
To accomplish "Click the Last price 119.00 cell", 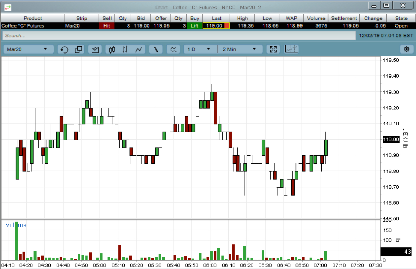I will [x=216, y=26].
